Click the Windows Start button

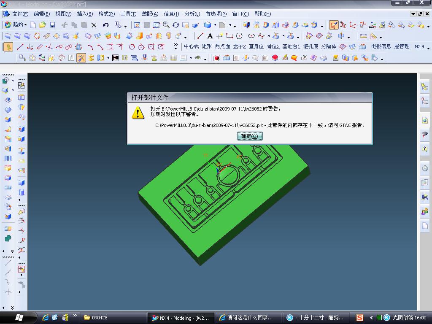point(19,318)
